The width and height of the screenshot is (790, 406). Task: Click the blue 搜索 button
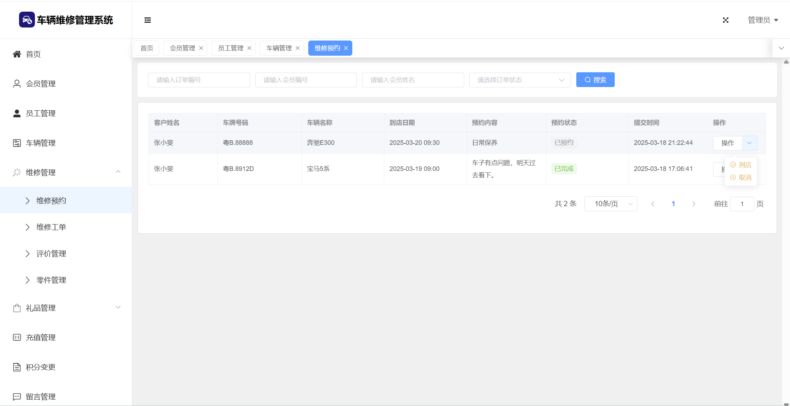(595, 80)
